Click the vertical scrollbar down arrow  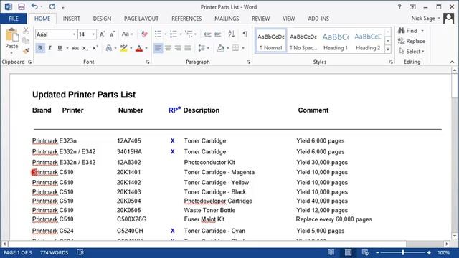click(454, 236)
